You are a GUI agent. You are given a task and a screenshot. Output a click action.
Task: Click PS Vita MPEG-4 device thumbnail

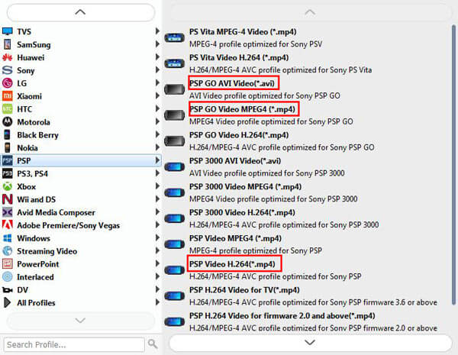coord(174,37)
